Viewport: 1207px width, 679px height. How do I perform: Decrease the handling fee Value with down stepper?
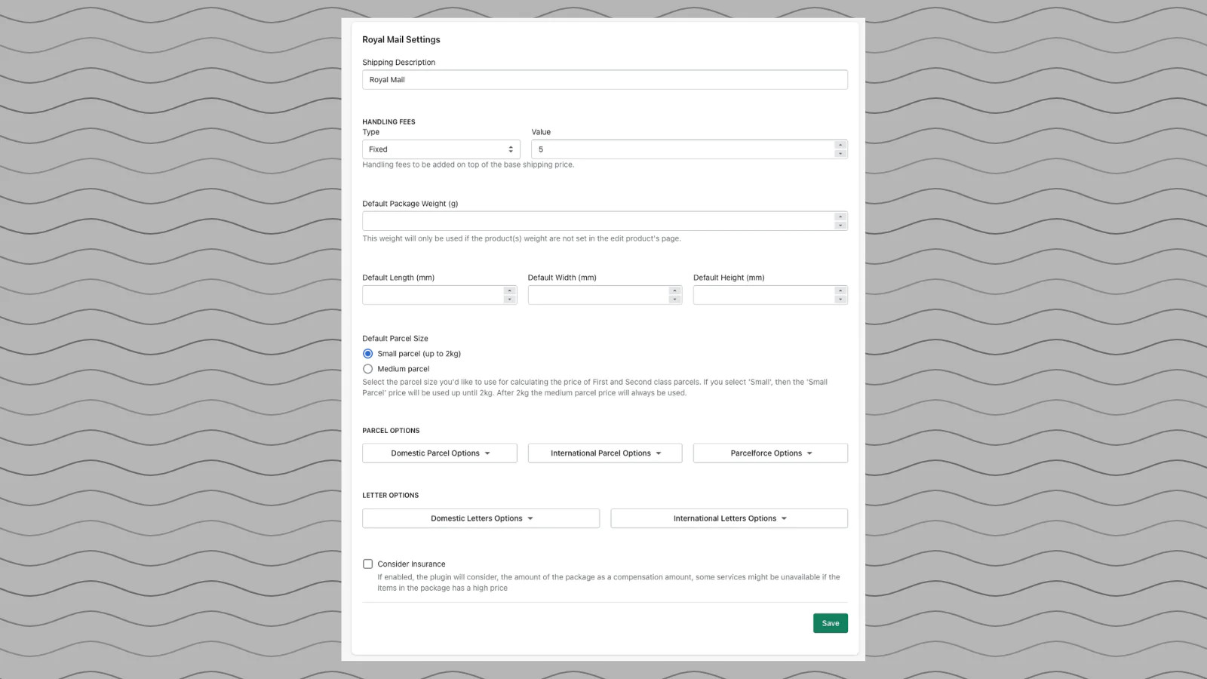pyautogui.click(x=840, y=154)
